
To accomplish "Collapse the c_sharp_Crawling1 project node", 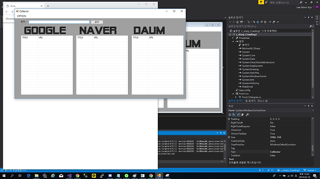I will coord(230,35).
